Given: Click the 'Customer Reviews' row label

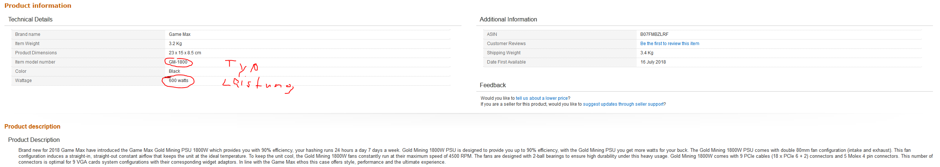Looking at the screenshot, I should pos(506,44).
